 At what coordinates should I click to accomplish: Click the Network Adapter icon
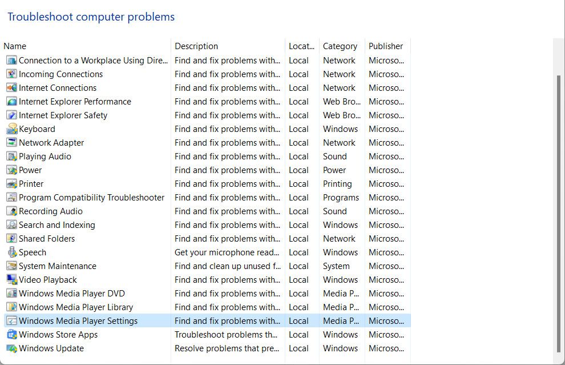(x=11, y=143)
